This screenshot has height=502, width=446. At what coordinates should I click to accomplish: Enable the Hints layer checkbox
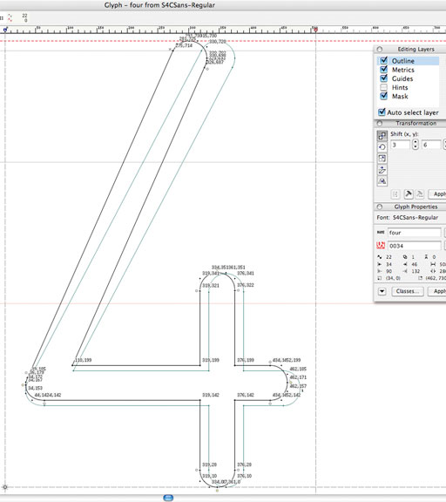383,87
